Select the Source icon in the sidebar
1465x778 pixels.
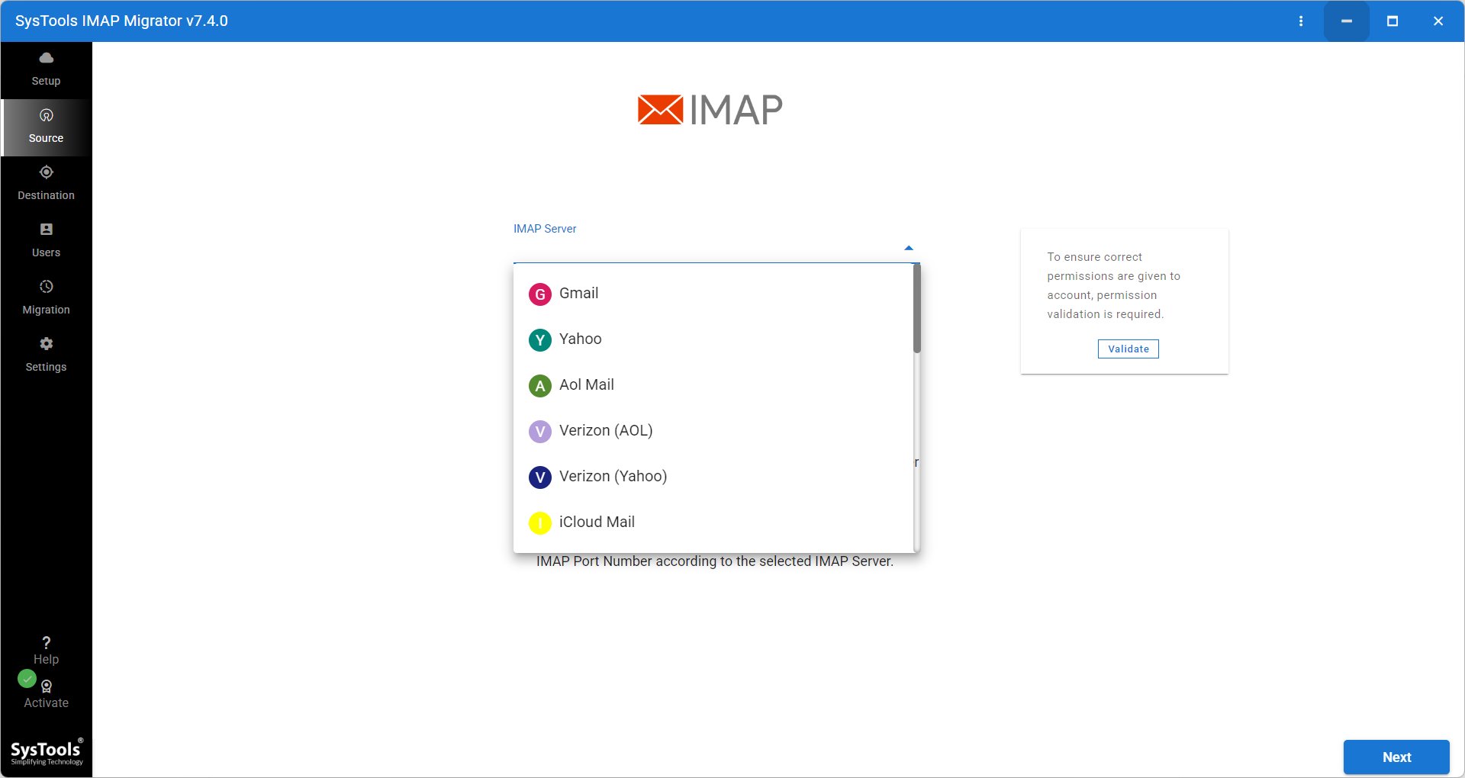point(46,126)
